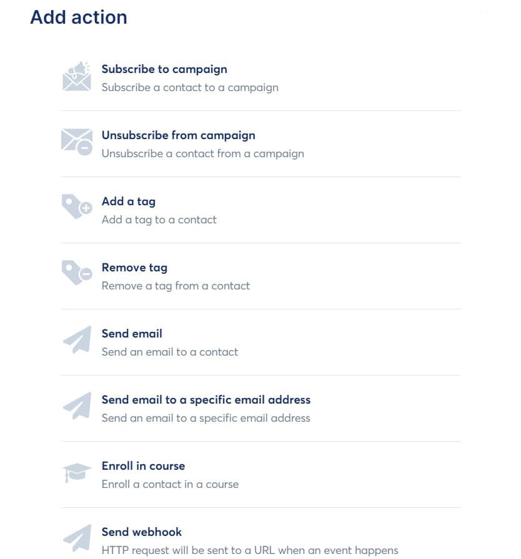Click the HTTP request webhook description text
The image size is (521, 559).
click(250, 551)
